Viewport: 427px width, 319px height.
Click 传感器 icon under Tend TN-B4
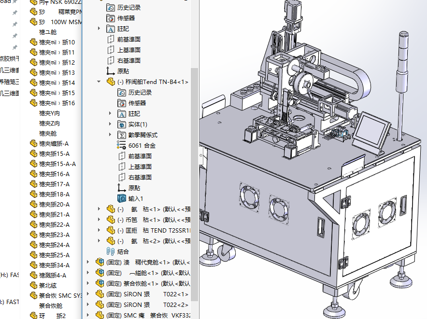pos(121,103)
